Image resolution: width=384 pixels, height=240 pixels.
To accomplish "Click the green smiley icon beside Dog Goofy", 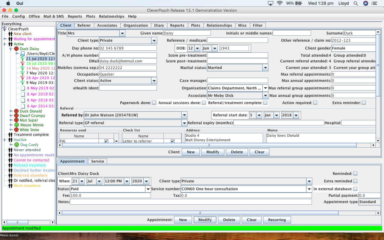I will point(16,145).
